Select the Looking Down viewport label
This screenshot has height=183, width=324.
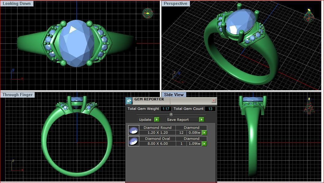click(17, 3)
